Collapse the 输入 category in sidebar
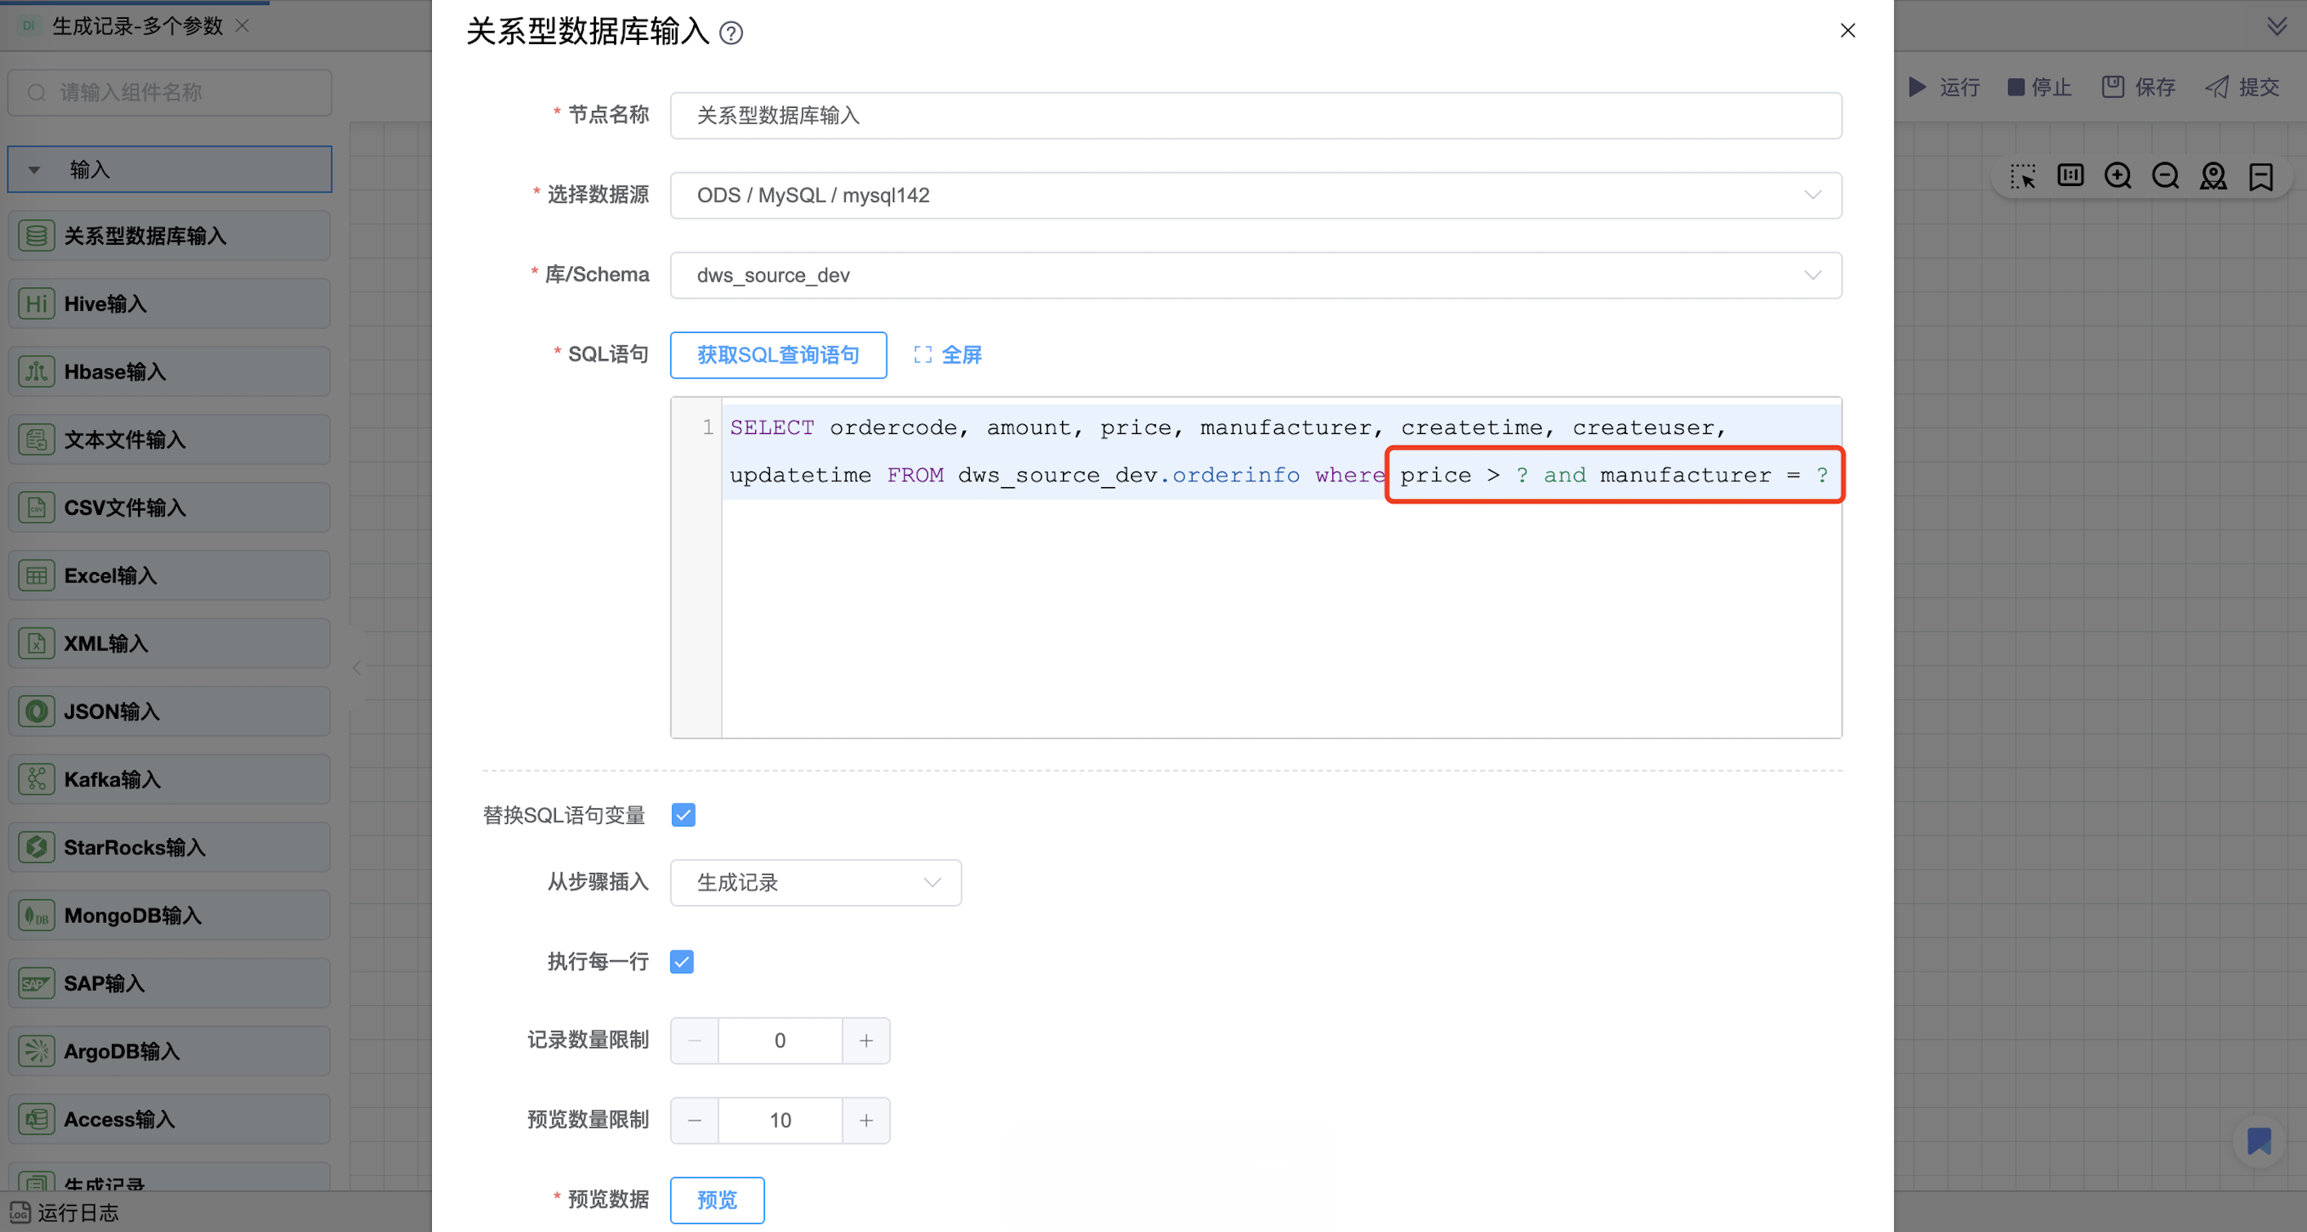 tap(34, 169)
